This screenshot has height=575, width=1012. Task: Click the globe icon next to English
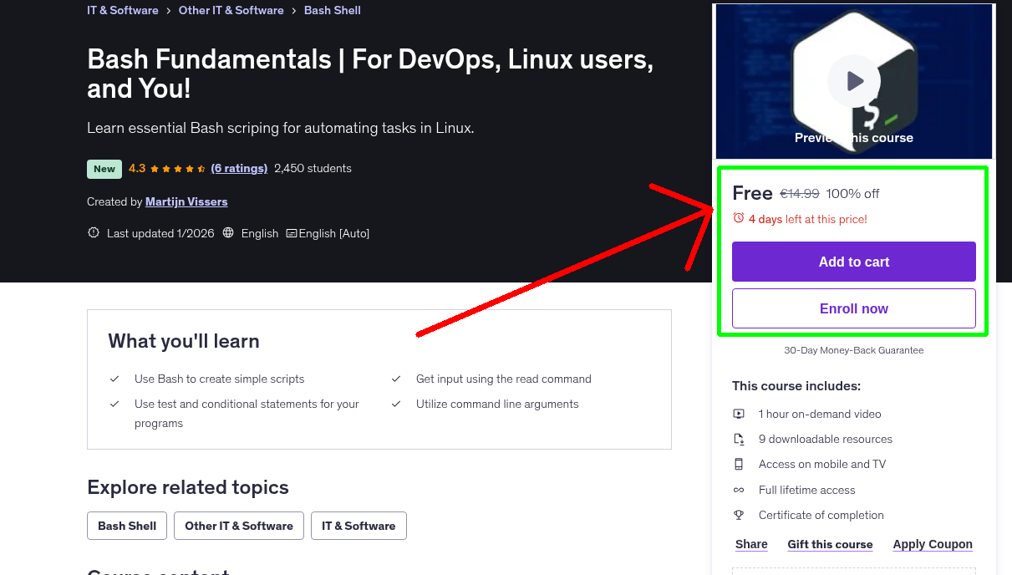(x=227, y=233)
